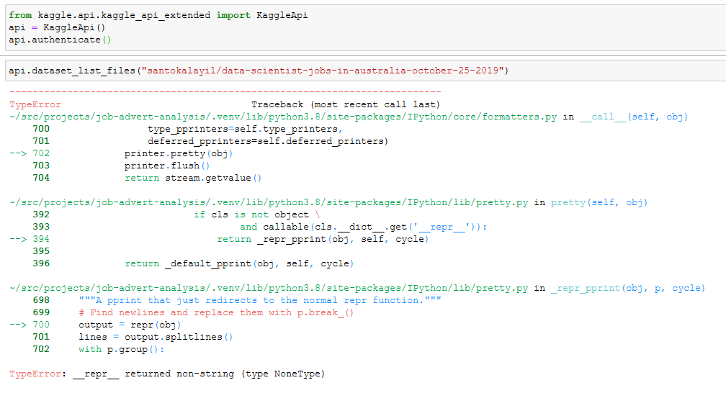Image resolution: width=726 pixels, height=393 pixels.
Task: Click pretty.py path for _repr_pprint frame
Action: click(269, 288)
